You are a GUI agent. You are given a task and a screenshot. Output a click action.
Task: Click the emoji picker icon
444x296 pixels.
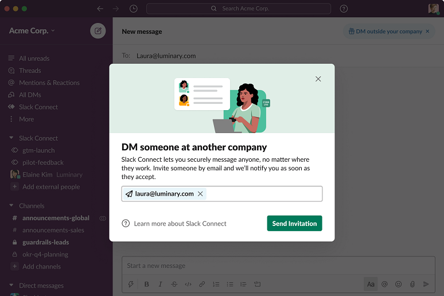pos(398,284)
